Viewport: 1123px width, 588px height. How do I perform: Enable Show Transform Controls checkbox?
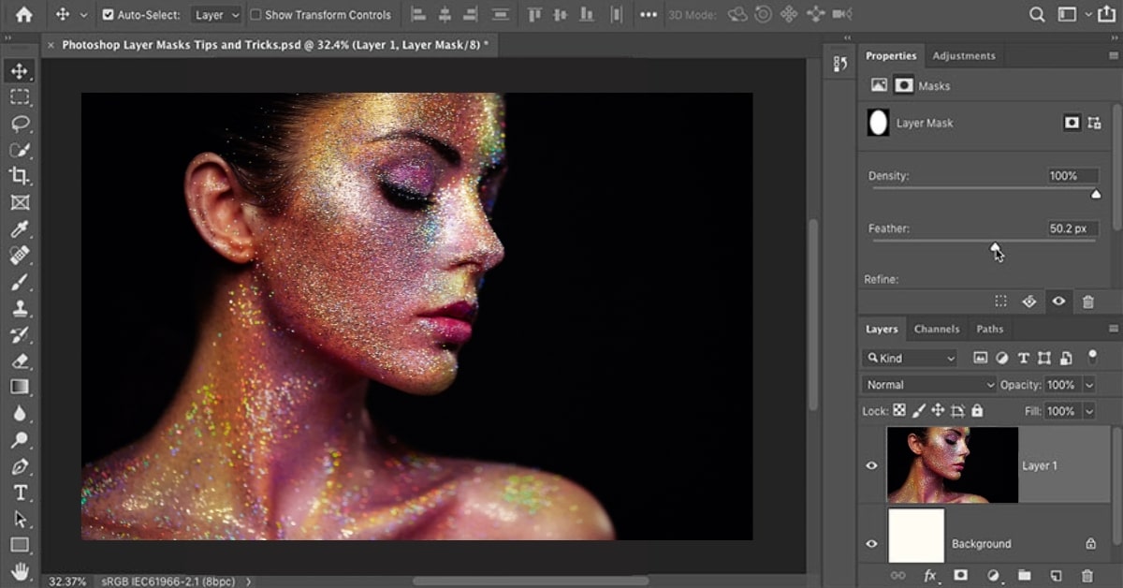tap(255, 15)
